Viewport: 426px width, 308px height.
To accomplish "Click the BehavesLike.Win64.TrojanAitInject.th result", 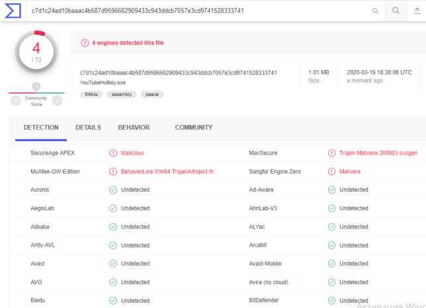I will click(x=167, y=171).
